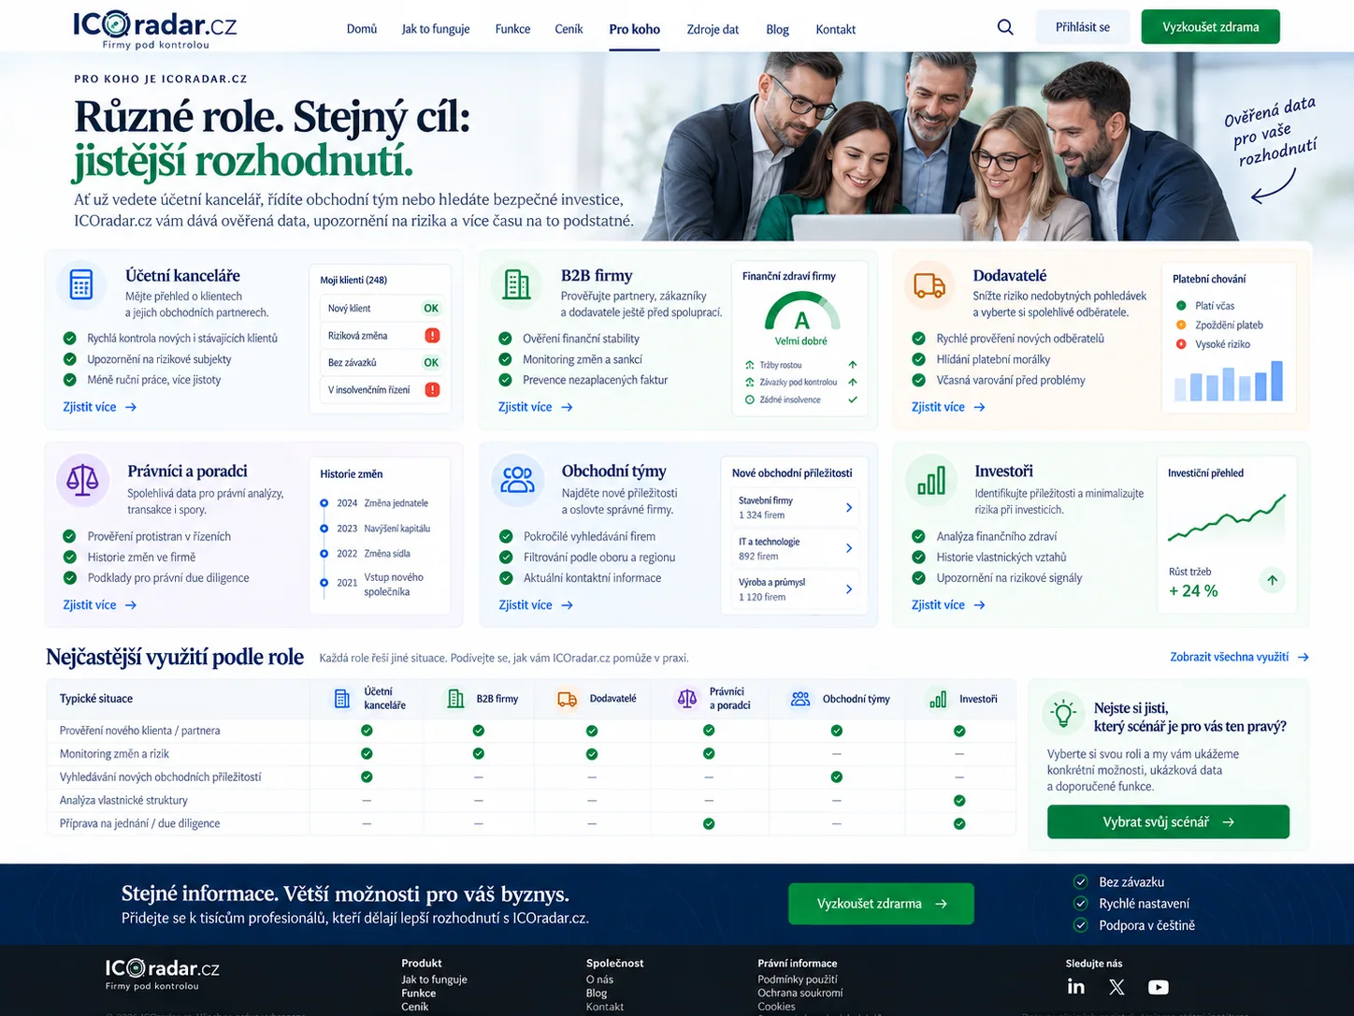Expand the Stavební firmy opportunity row
The width and height of the screenshot is (1354, 1016).
coord(796,508)
